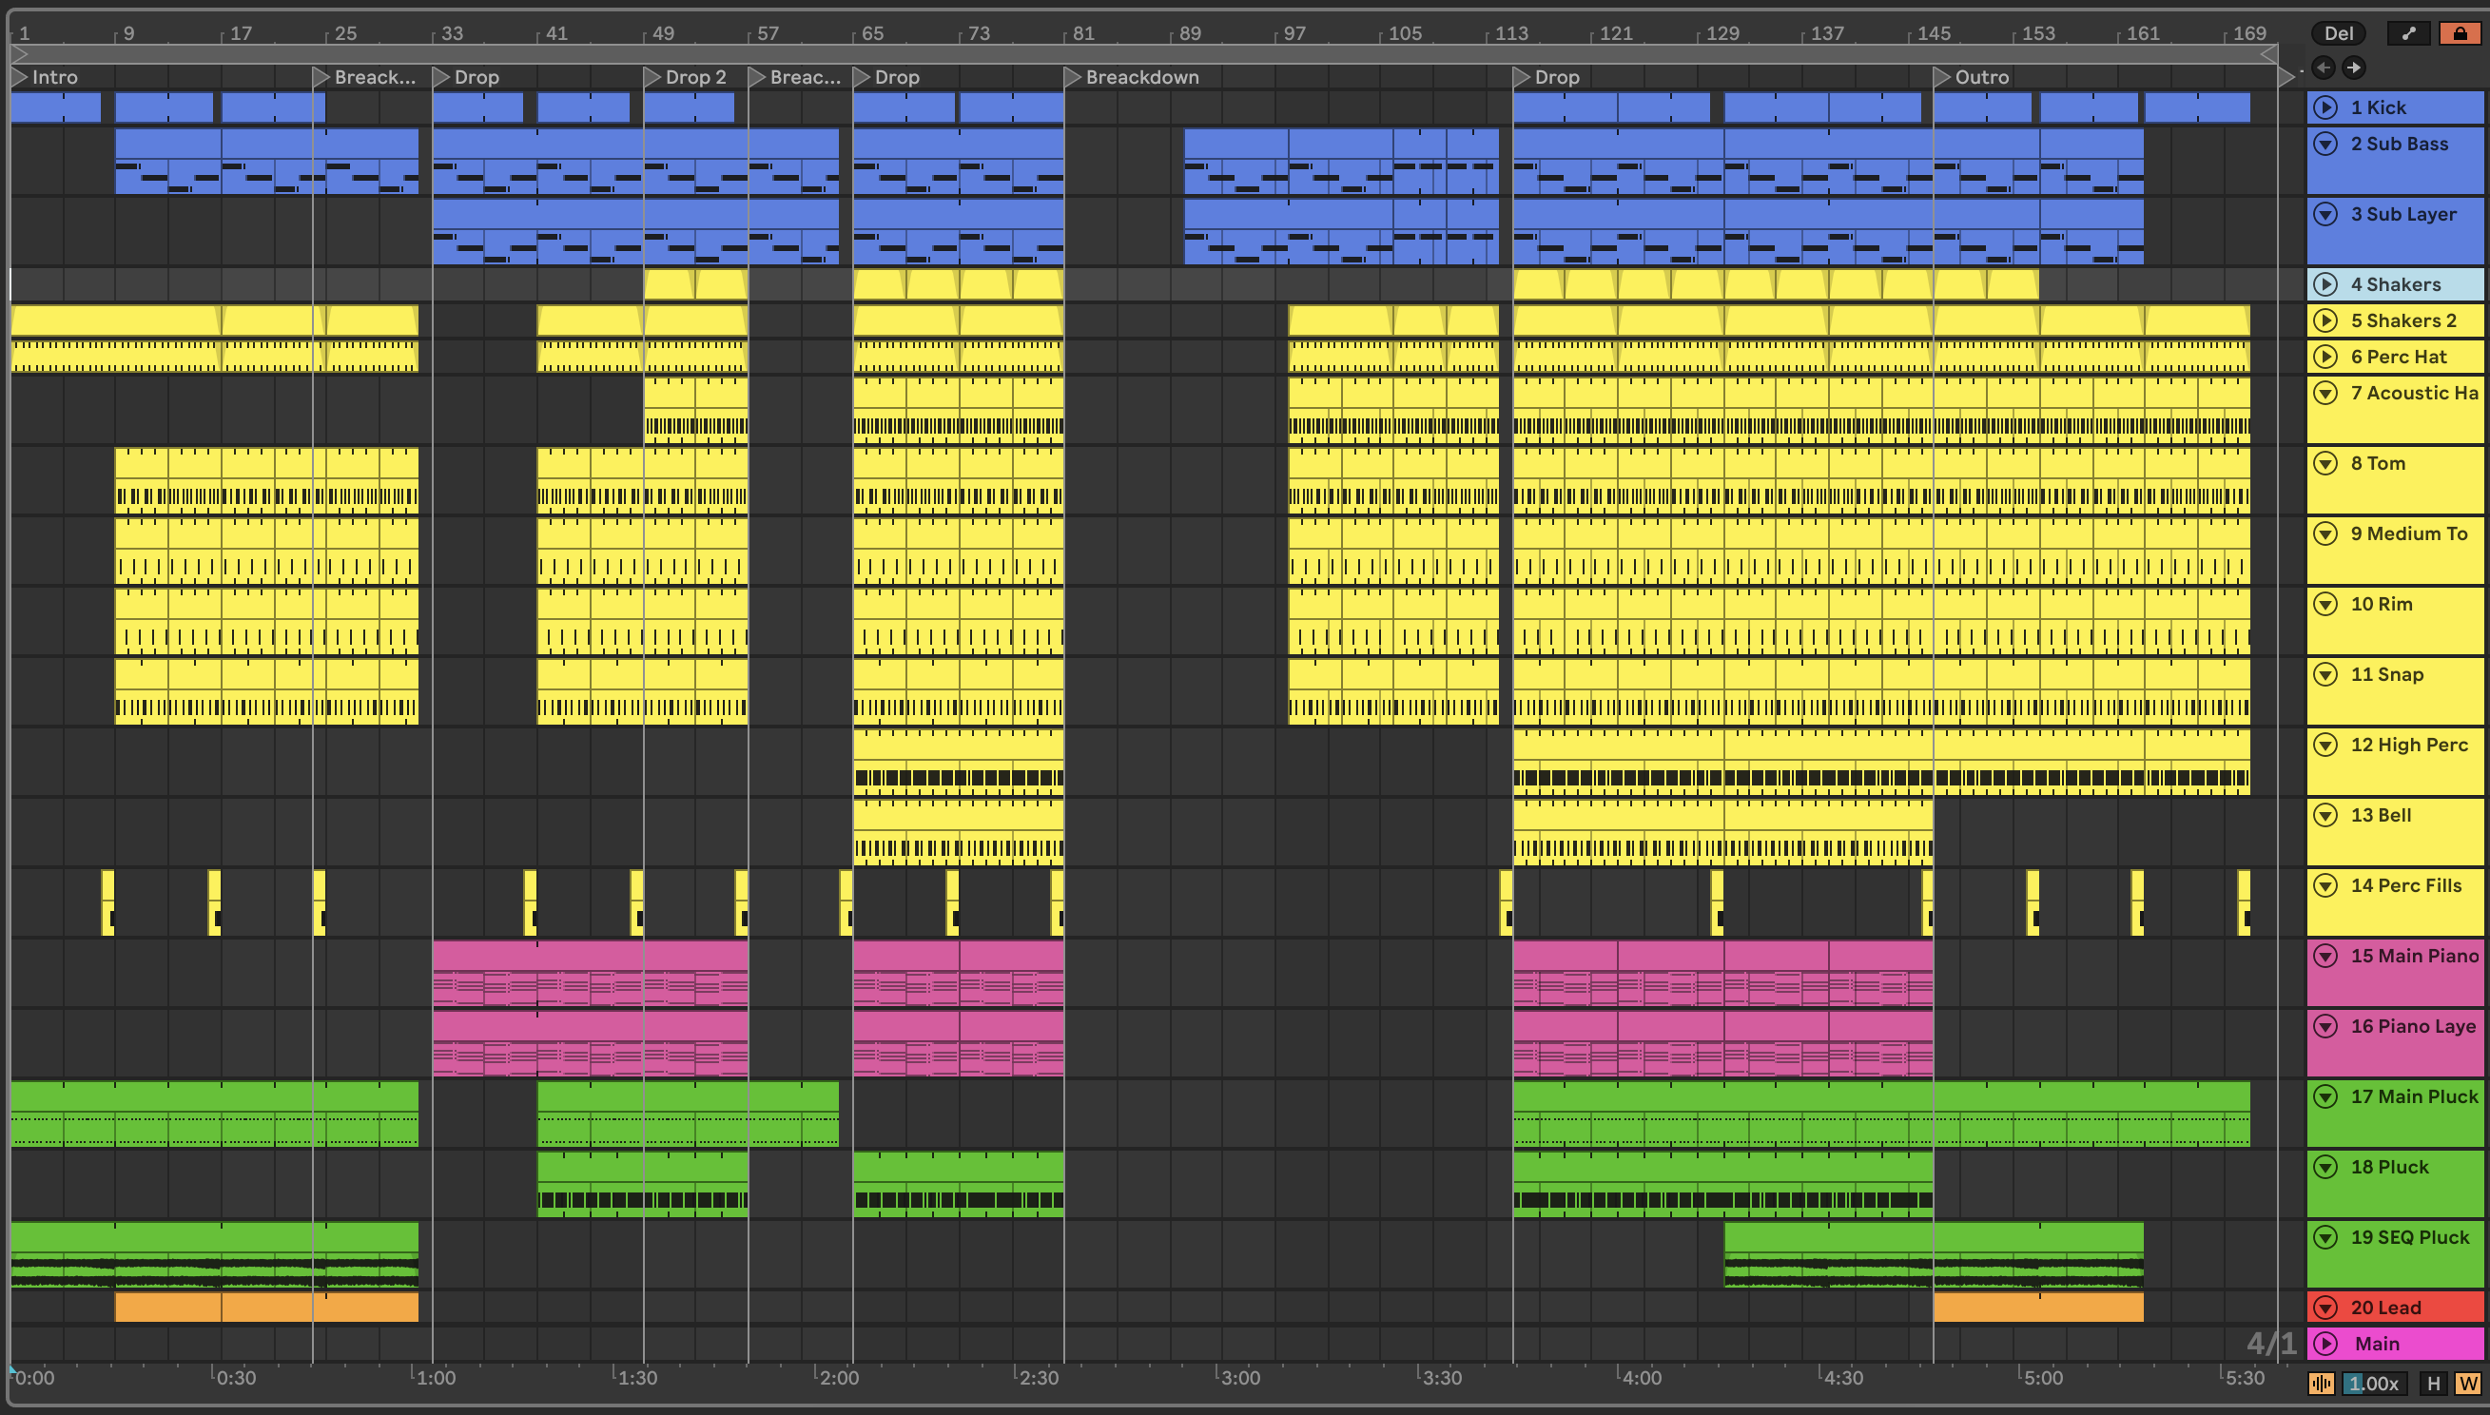Collapse the 2 Sub Bass track
2490x1415 pixels.
coord(2325,144)
